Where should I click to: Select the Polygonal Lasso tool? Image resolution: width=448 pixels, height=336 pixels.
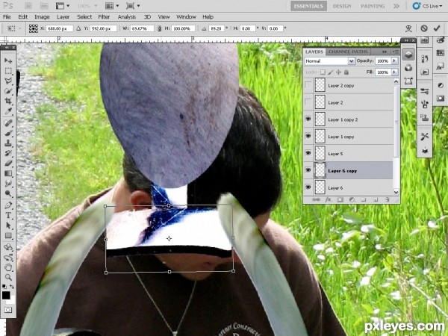(8, 81)
